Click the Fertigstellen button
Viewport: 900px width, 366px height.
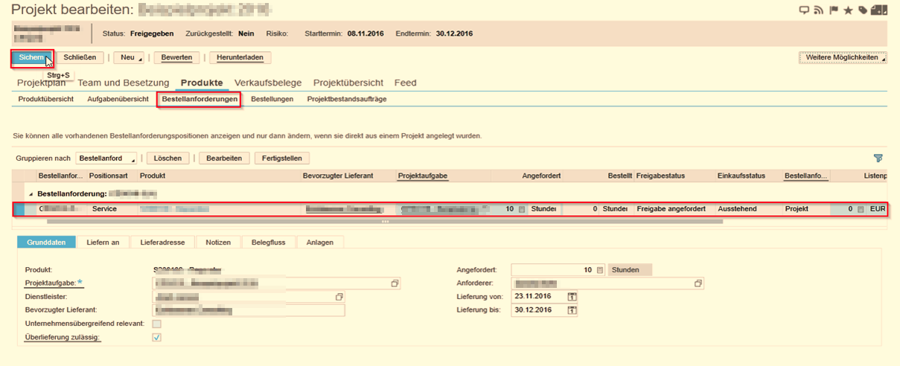click(x=281, y=158)
